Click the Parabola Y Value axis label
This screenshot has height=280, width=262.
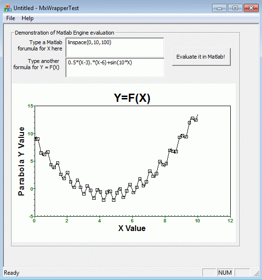[21, 161]
